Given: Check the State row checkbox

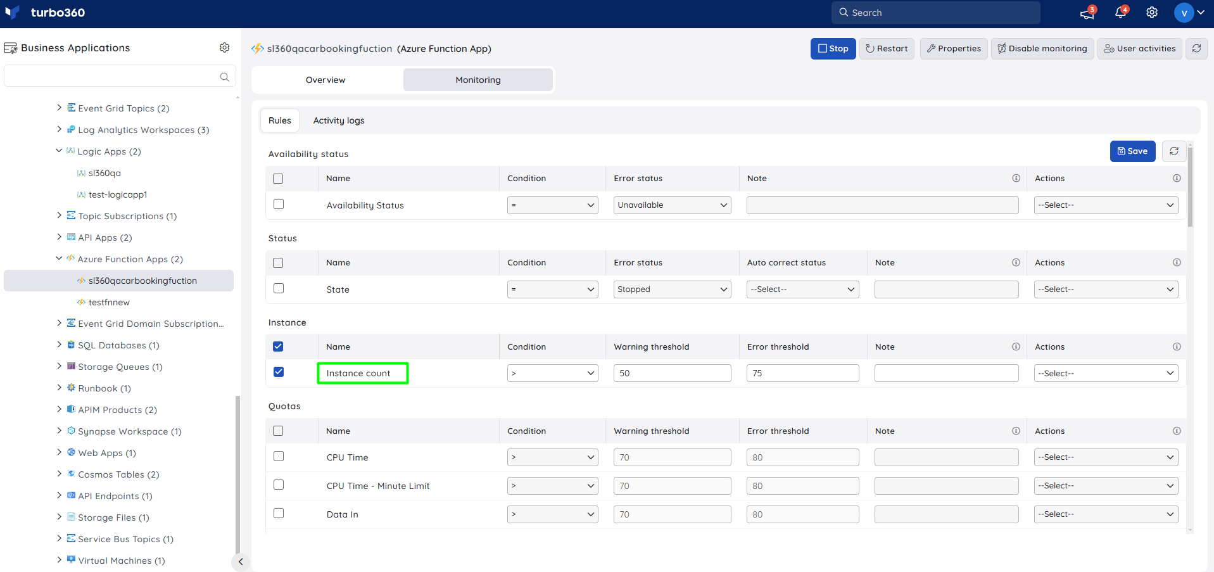Looking at the screenshot, I should pos(278,288).
